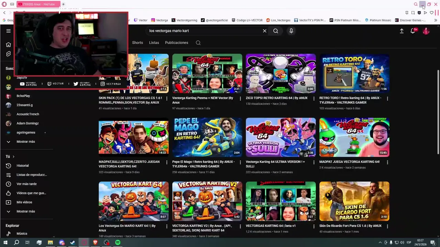The width and height of the screenshot is (440, 247).
Task: Open the Platinum Mosaic bookmark
Action: [x=378, y=20]
